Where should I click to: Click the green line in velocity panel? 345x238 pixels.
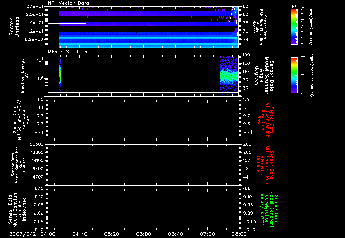tap(143, 213)
